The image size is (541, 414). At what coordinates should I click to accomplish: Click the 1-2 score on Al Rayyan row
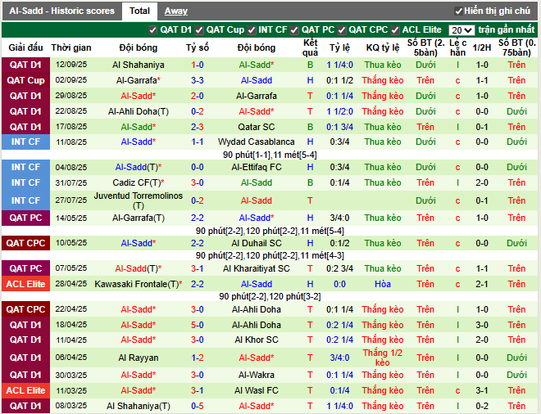pos(198,358)
